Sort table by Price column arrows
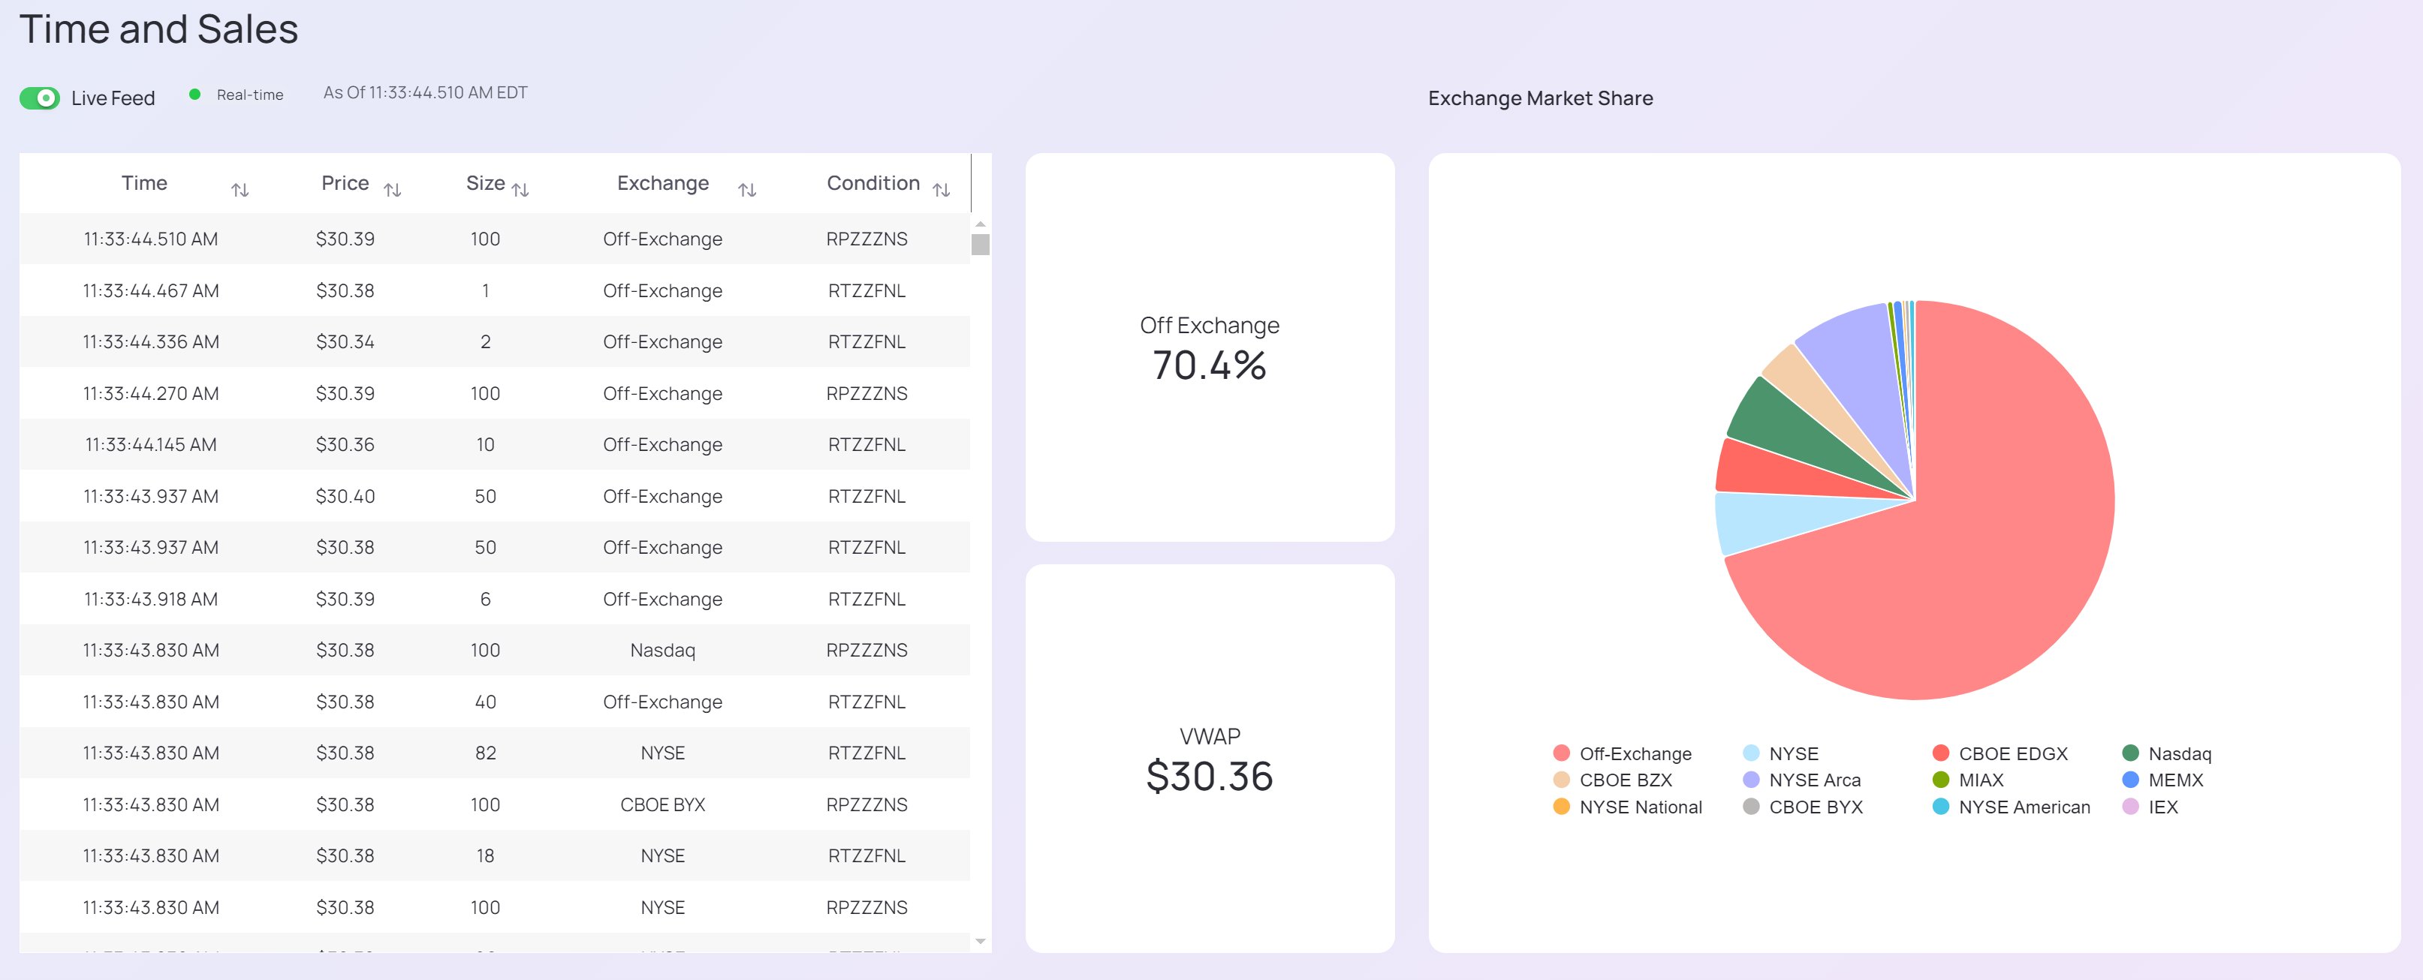 (392, 190)
